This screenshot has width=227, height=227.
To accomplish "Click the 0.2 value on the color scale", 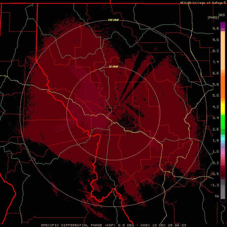I will (216, 163).
